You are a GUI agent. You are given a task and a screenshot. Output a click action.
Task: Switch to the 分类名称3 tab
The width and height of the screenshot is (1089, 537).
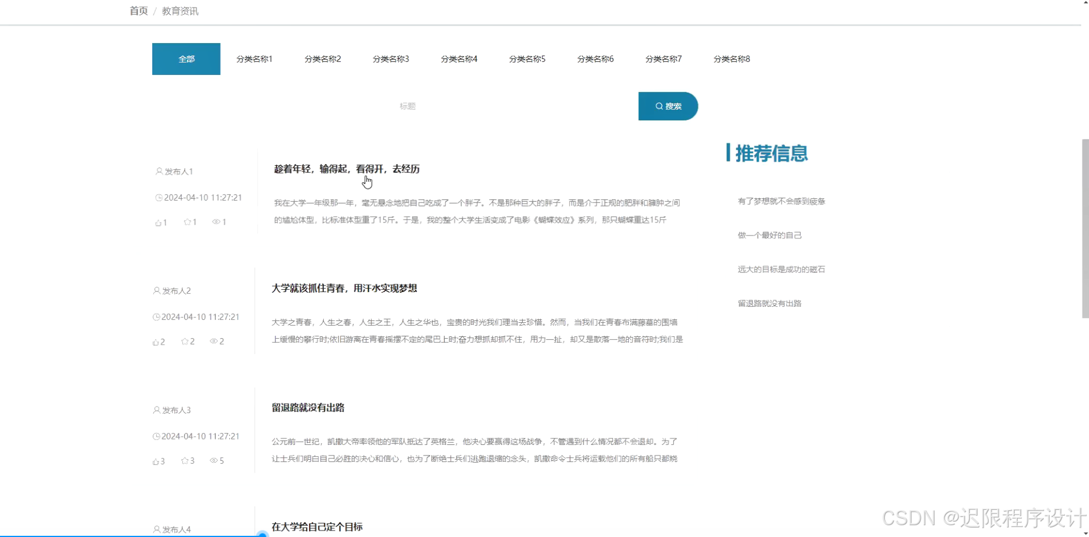tap(391, 59)
